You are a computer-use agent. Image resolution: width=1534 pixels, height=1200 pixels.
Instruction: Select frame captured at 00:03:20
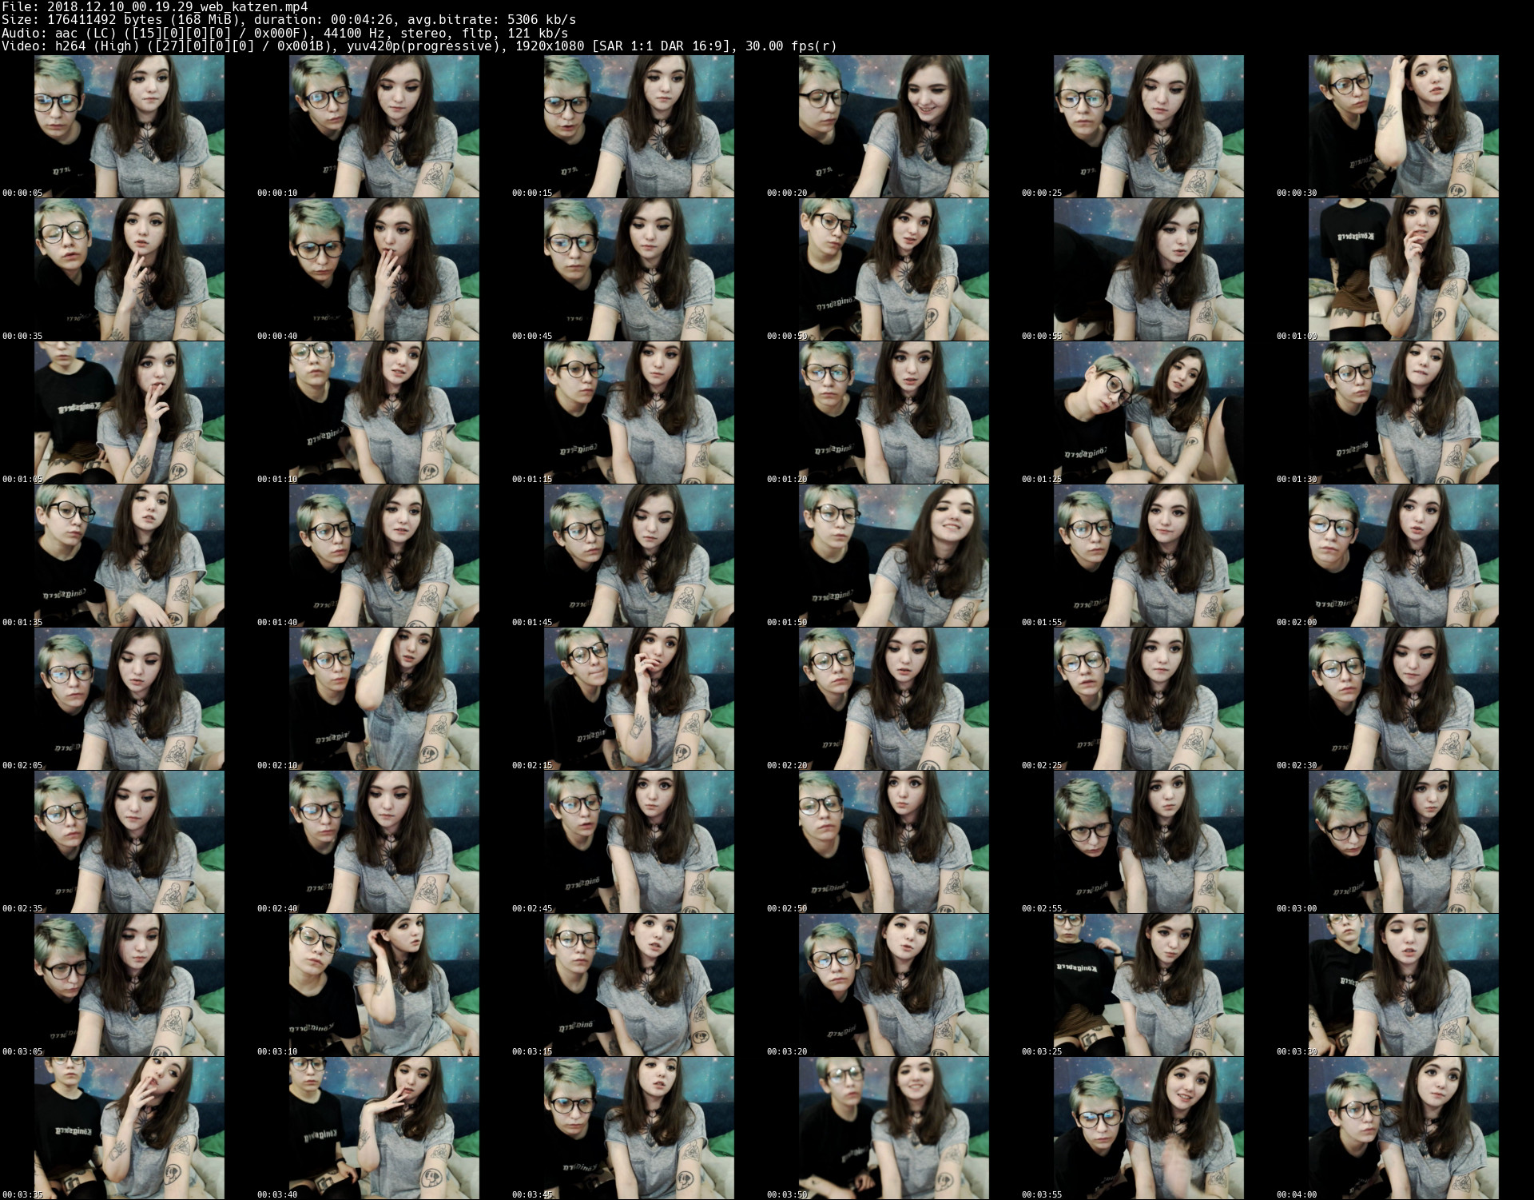point(894,985)
